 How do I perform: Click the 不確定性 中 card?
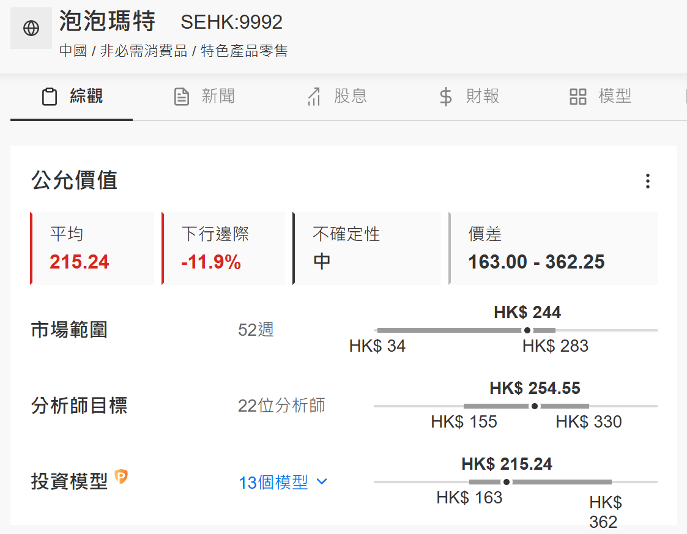click(366, 248)
